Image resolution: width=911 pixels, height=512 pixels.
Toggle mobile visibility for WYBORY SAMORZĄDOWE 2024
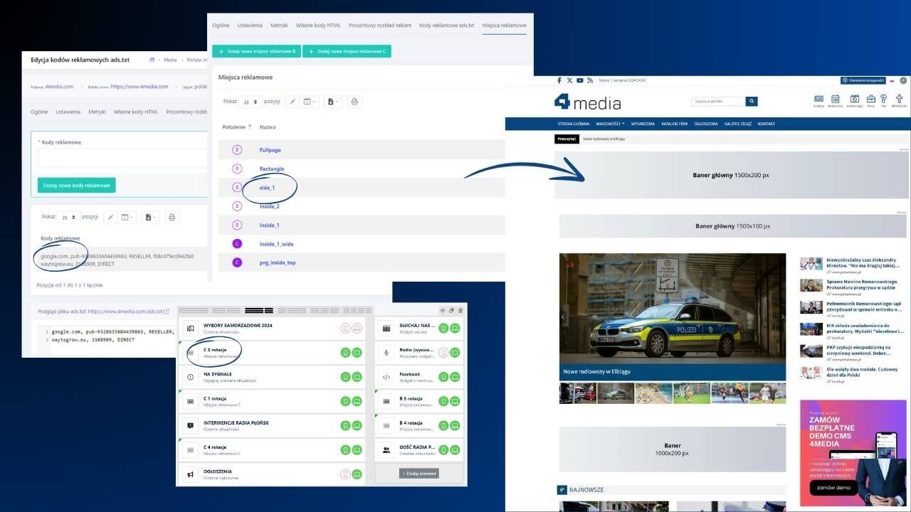pos(345,329)
